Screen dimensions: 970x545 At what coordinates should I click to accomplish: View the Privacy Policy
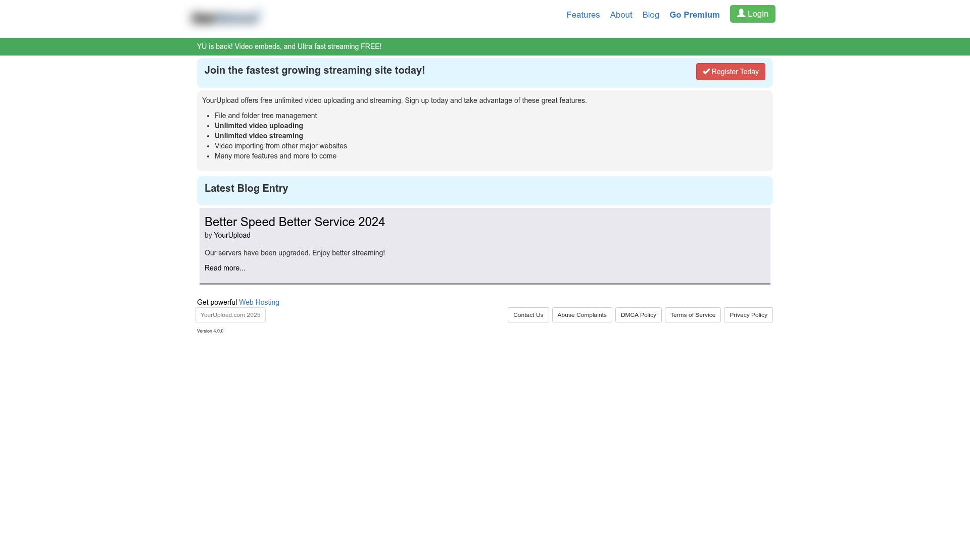click(748, 315)
